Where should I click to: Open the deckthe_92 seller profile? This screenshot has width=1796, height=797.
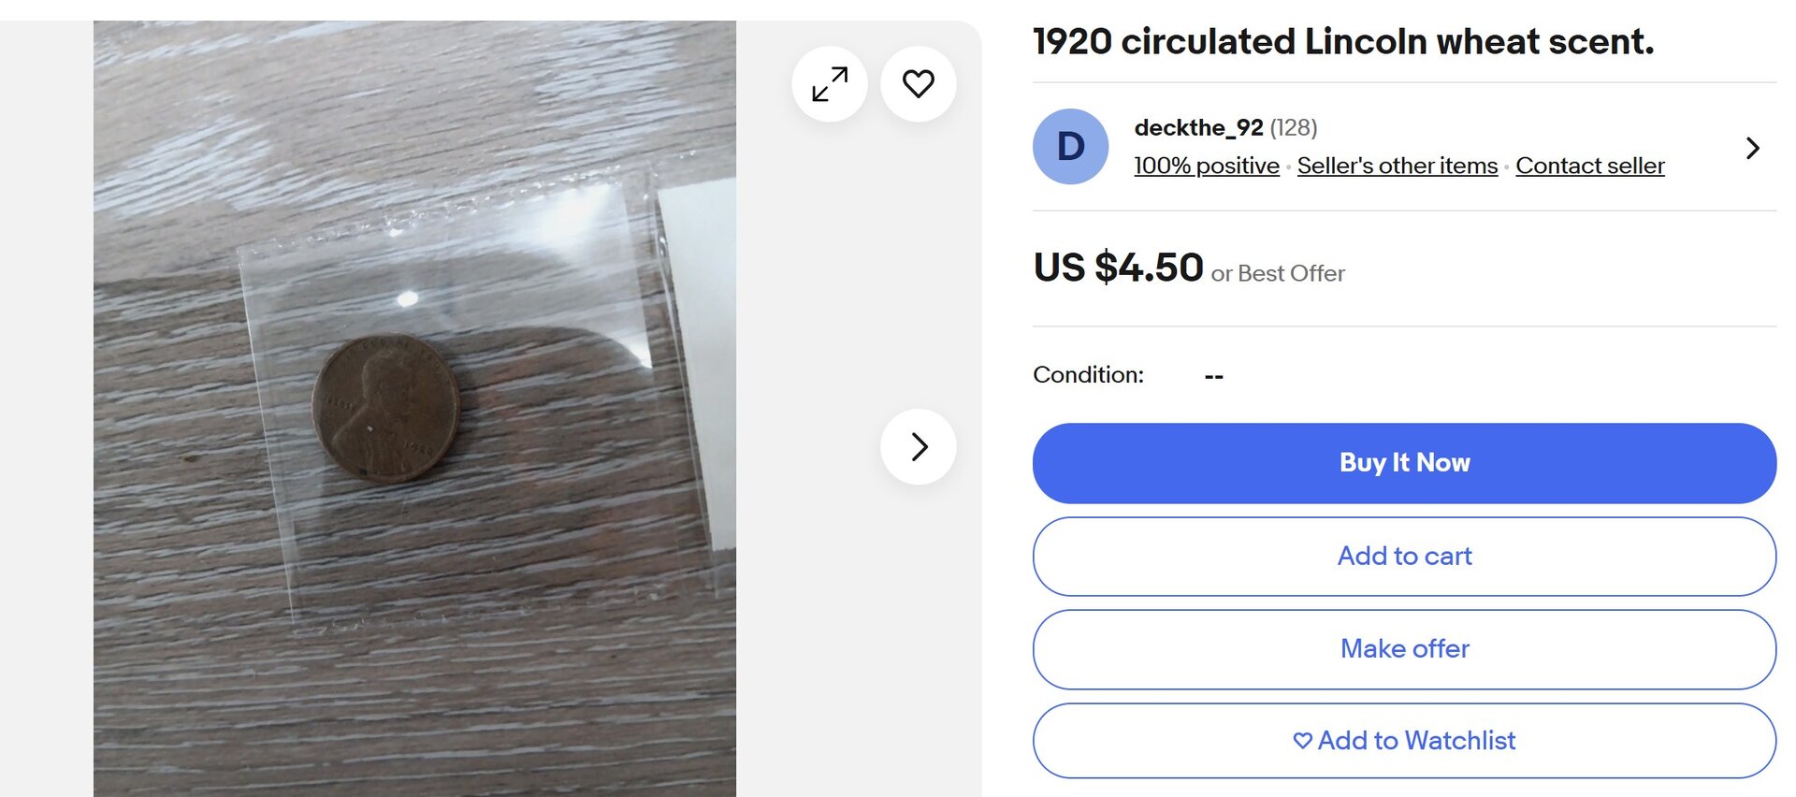point(1198,127)
